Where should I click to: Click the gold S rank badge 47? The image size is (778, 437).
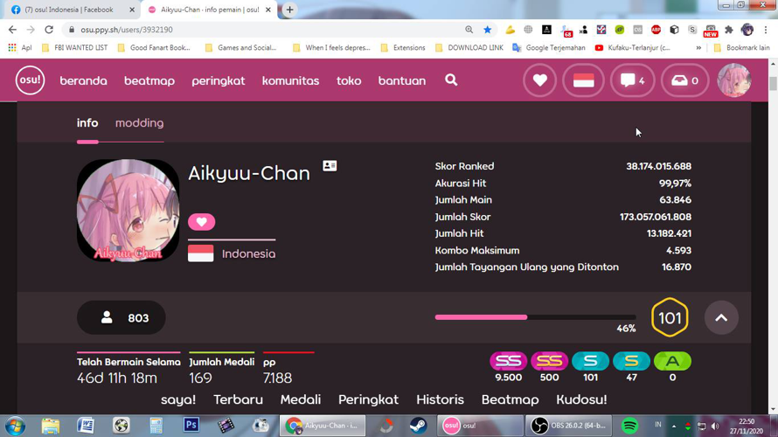631,361
